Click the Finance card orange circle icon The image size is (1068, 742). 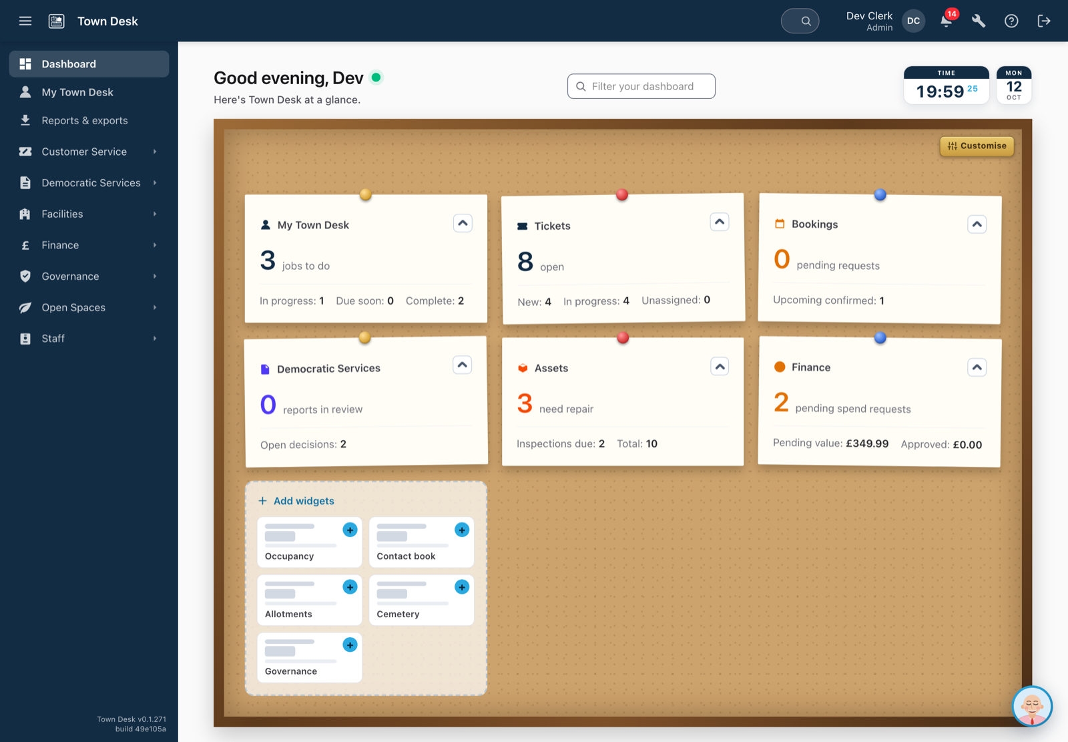coord(780,367)
